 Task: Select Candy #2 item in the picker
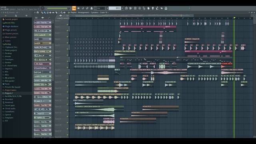pyautogui.click(x=42, y=43)
